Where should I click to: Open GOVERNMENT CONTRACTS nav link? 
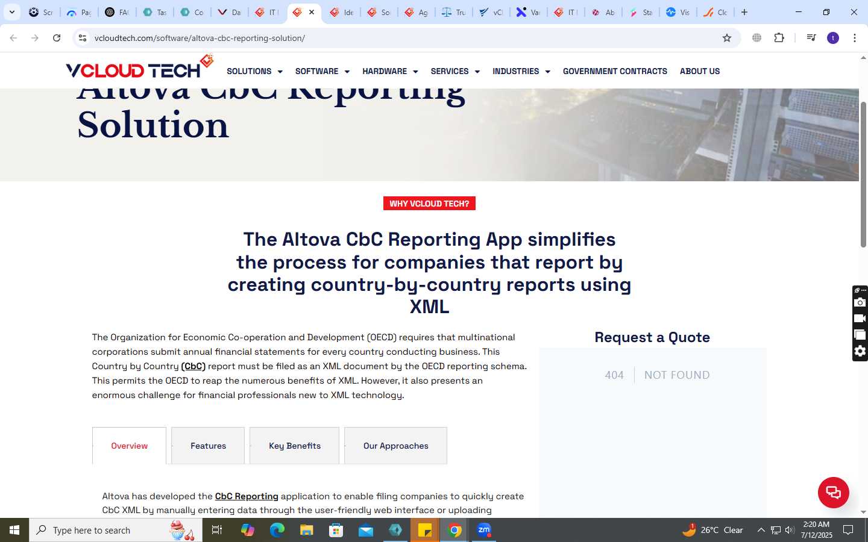615,71
